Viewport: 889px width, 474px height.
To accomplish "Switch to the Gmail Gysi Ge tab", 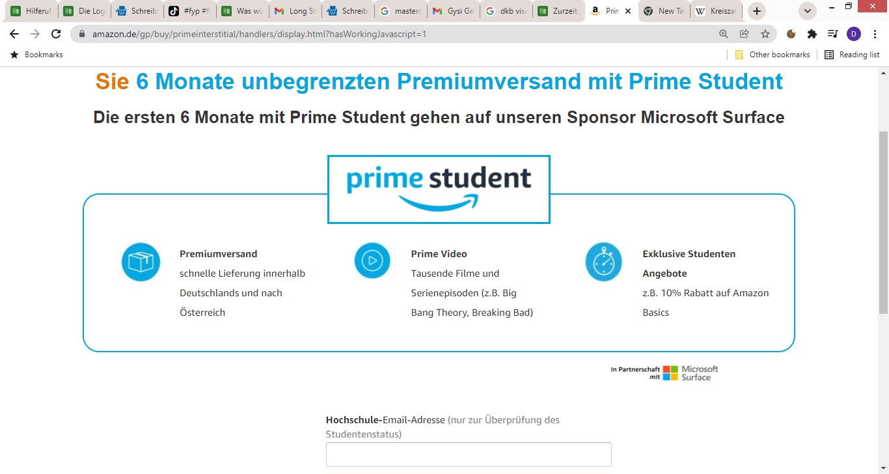I will (453, 11).
